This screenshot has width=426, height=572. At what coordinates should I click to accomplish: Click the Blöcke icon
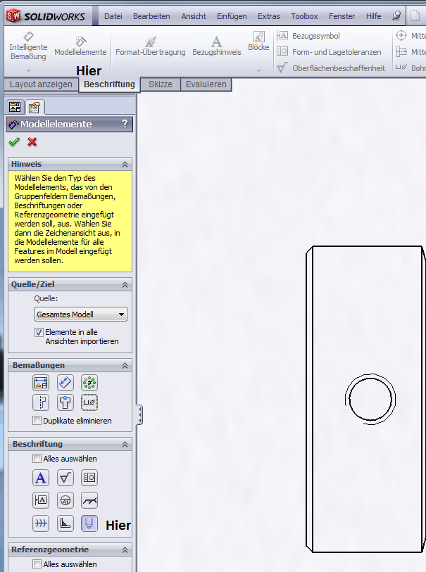point(258,37)
